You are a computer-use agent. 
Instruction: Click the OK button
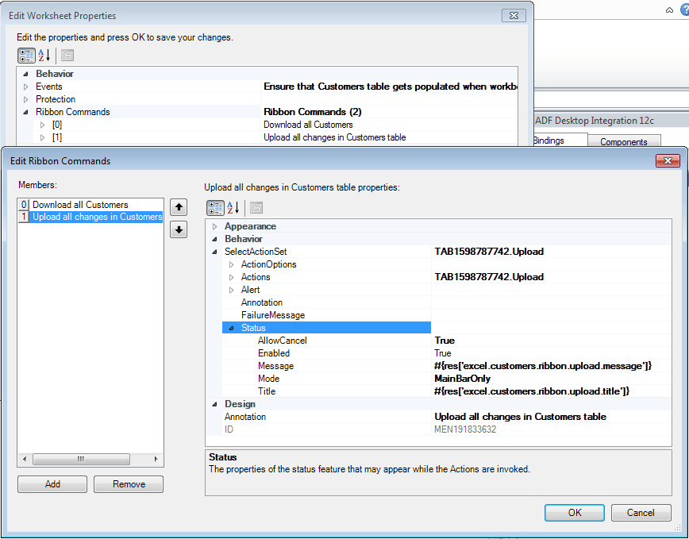pyautogui.click(x=575, y=513)
